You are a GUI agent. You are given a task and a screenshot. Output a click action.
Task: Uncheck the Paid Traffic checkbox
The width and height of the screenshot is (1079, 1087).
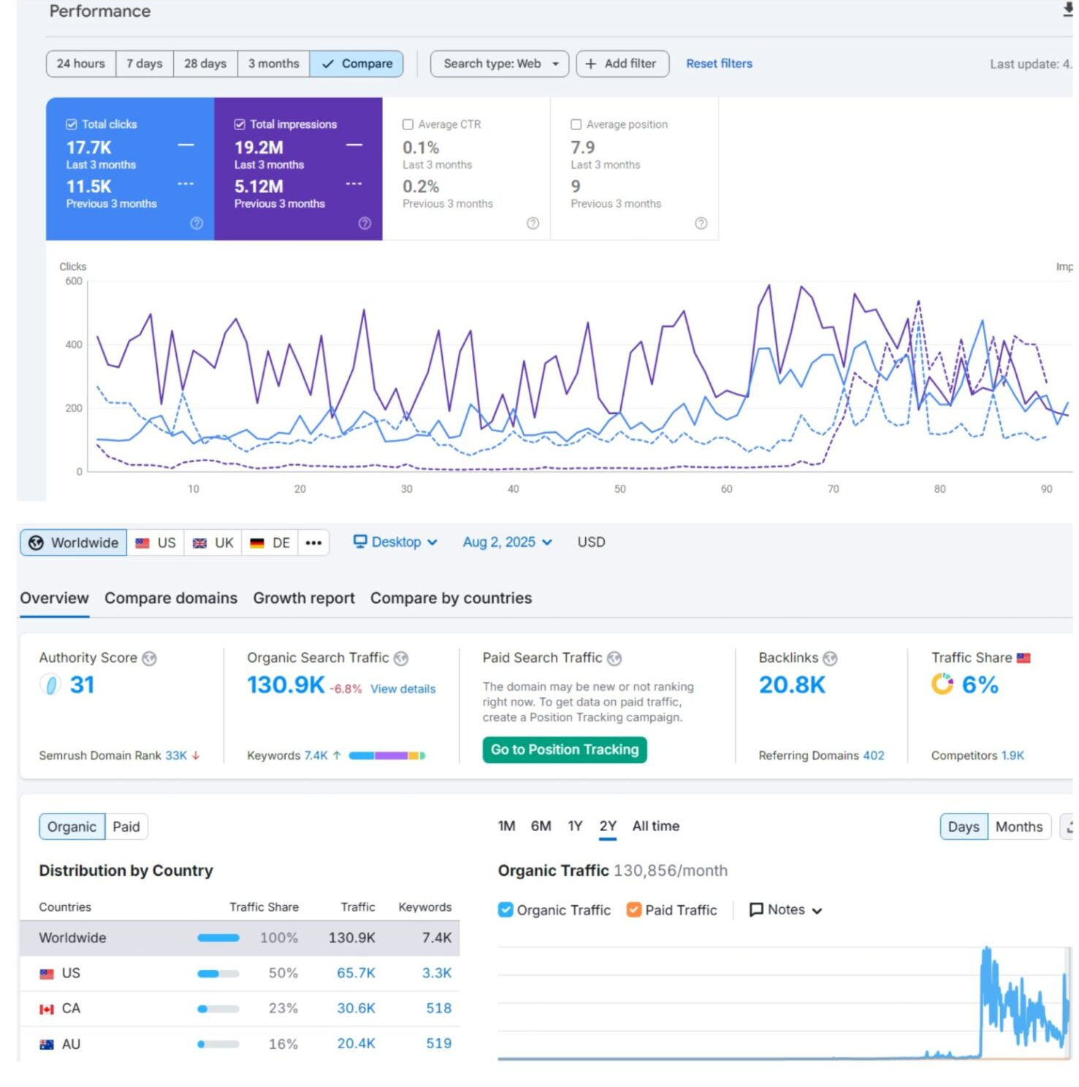pyautogui.click(x=633, y=909)
